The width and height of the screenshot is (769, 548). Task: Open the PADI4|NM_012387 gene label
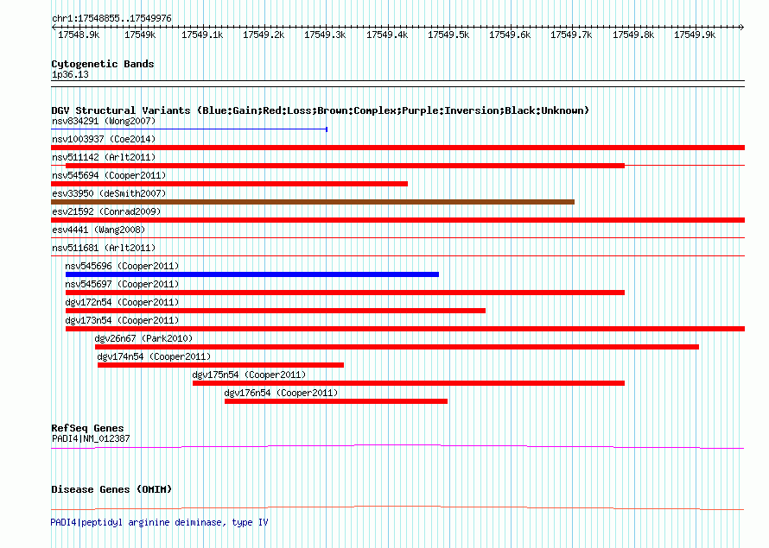pyautogui.click(x=91, y=438)
